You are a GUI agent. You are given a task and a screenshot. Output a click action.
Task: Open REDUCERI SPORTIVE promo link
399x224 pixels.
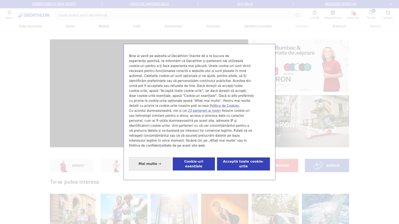click(x=341, y=4)
